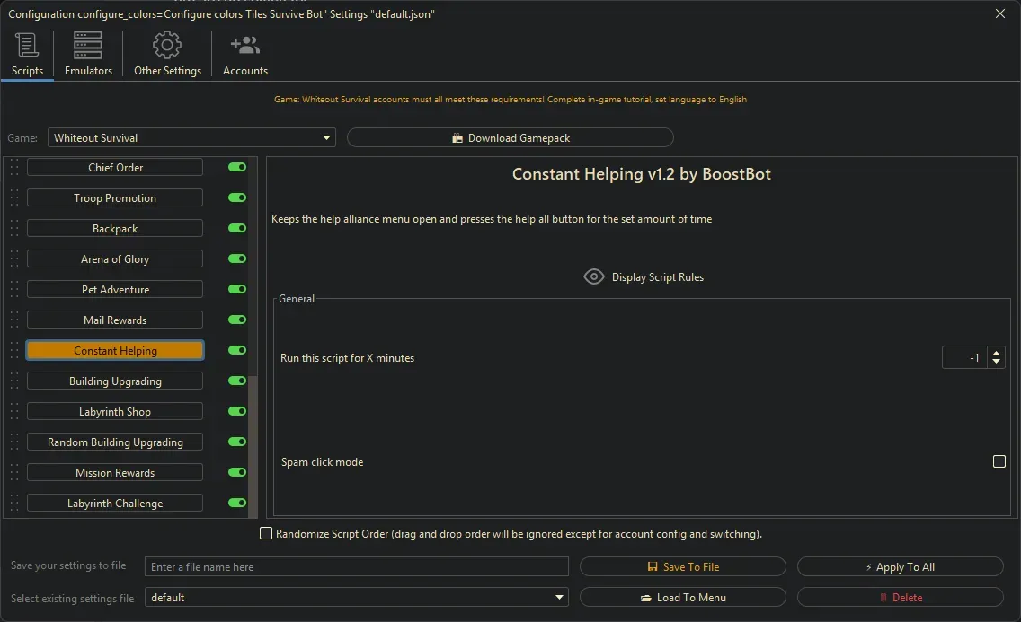Open Other Settings gear icon
Screen dimensions: 1021x622
pyautogui.click(x=166, y=45)
